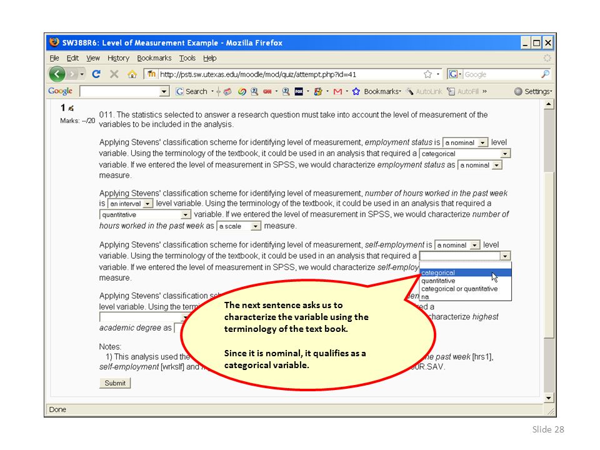
Task: Click the edit question icon next to 1
Action: point(71,108)
